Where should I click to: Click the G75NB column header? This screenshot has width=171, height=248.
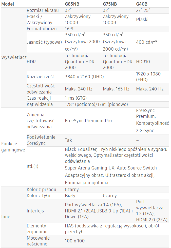click(x=110, y=4)
